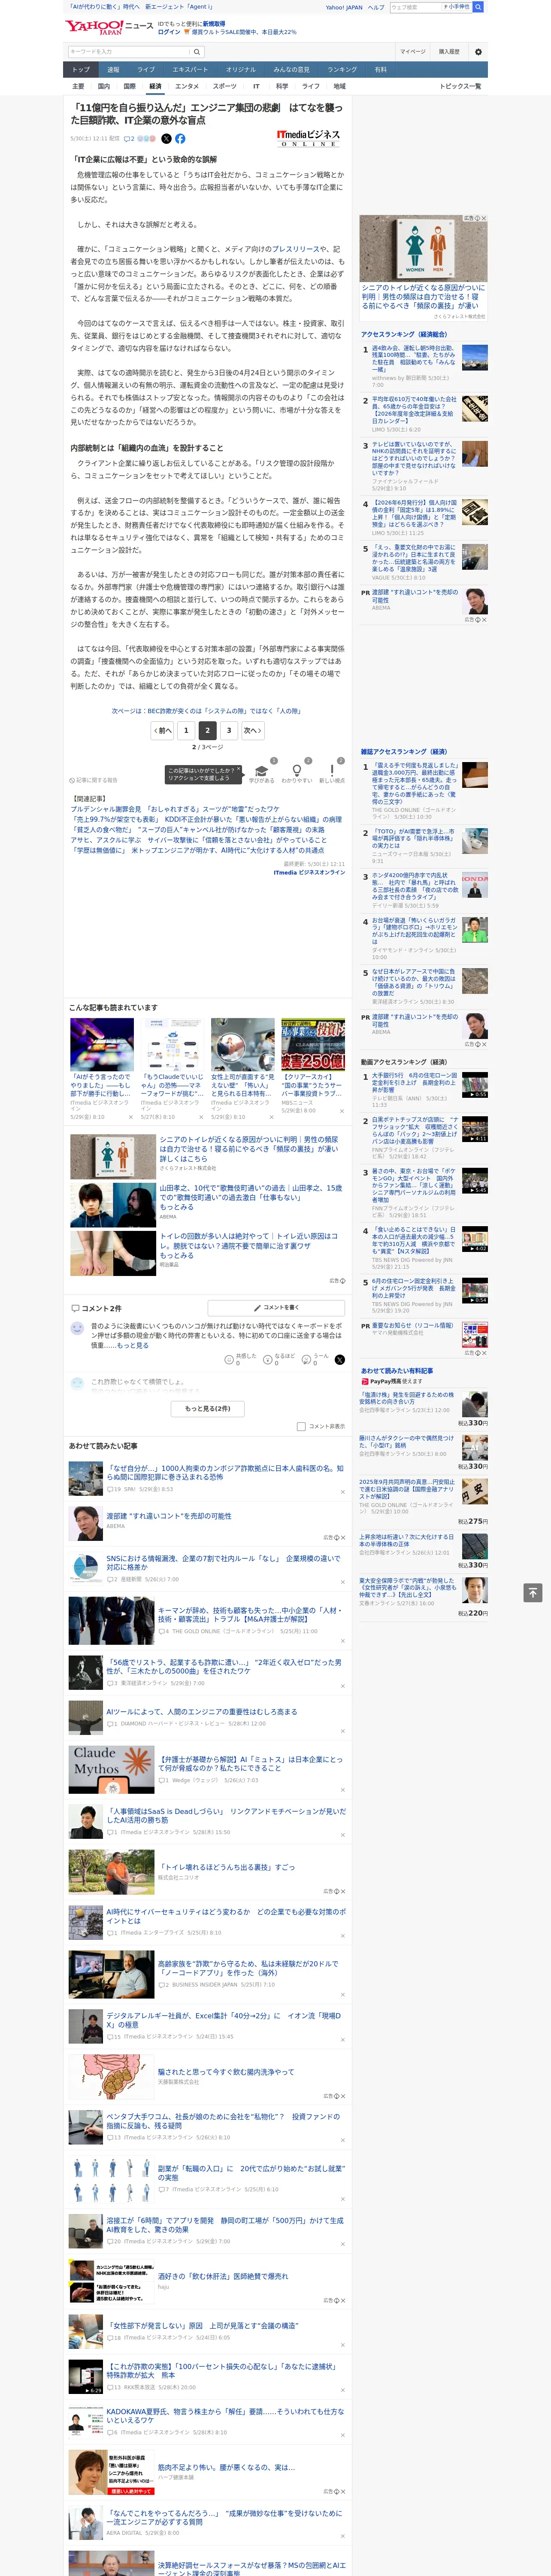Open related article 「学歴は無価値に」

[x=197, y=851]
